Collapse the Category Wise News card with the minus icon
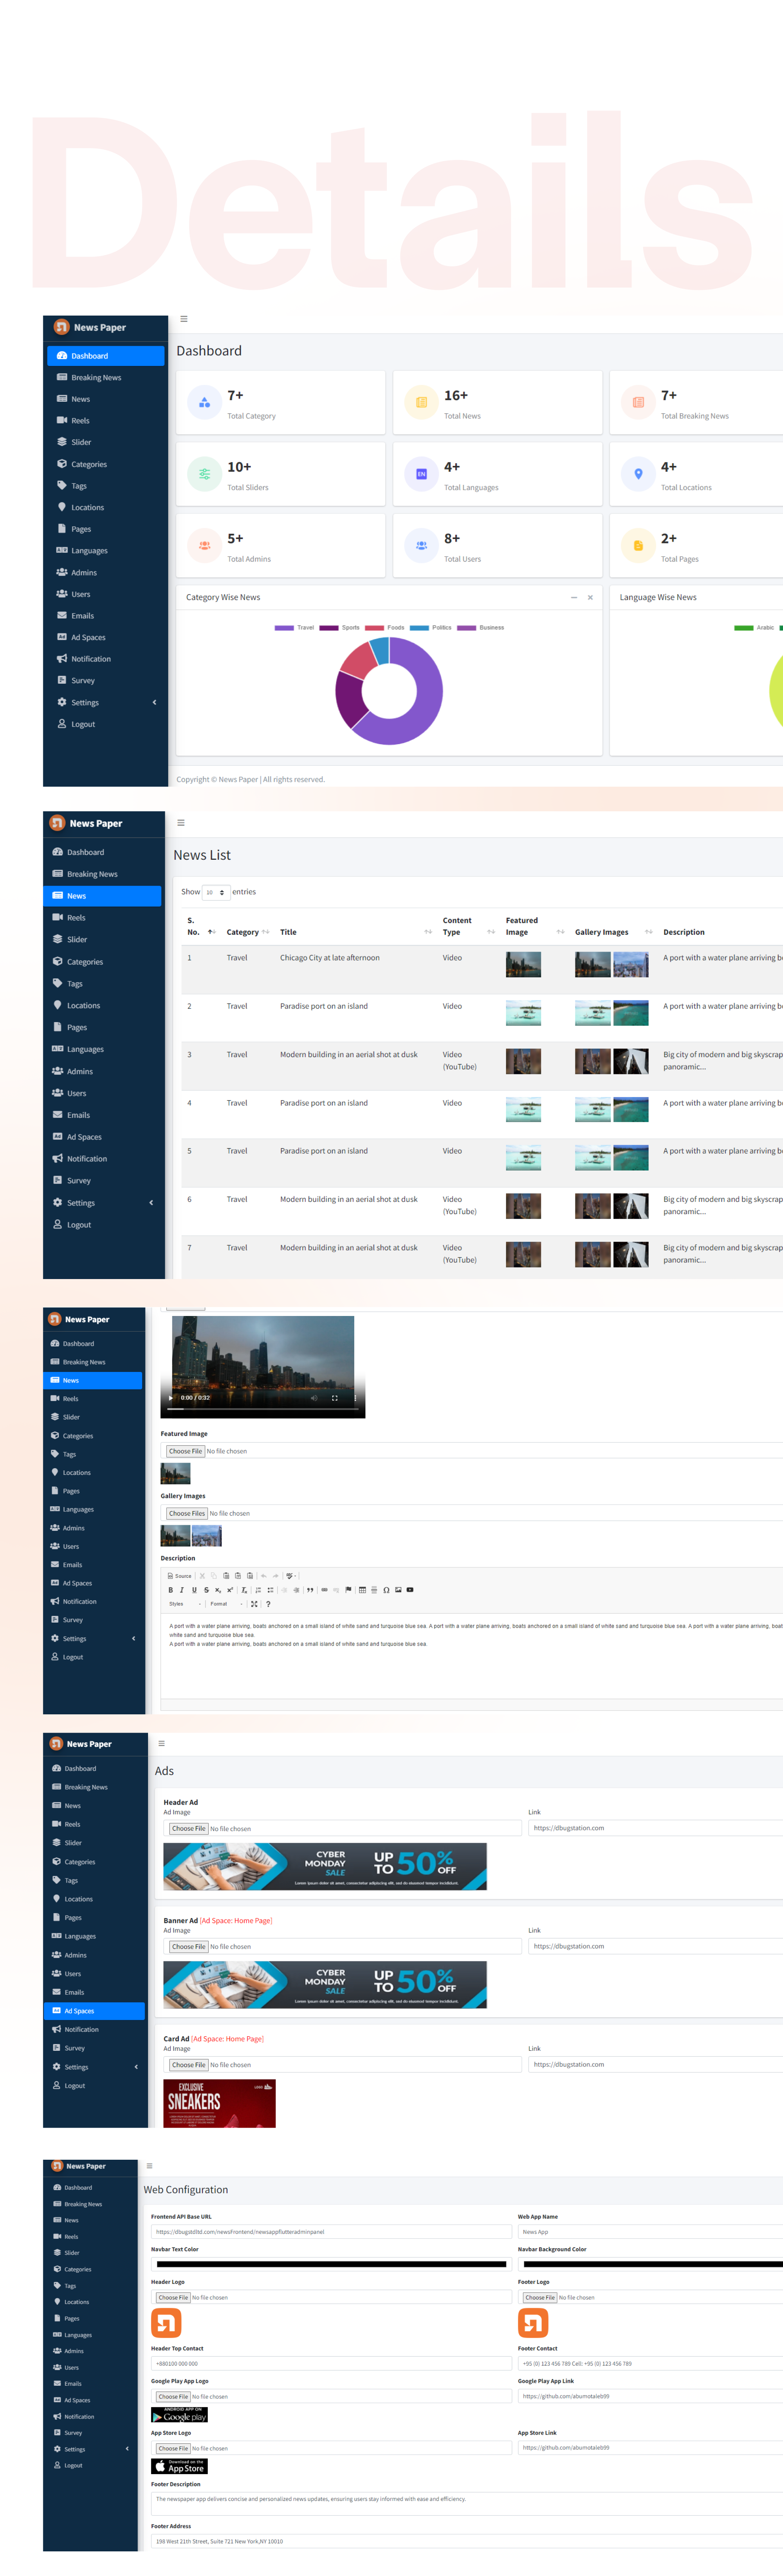Image resolution: width=783 pixels, height=2576 pixels. tap(574, 597)
